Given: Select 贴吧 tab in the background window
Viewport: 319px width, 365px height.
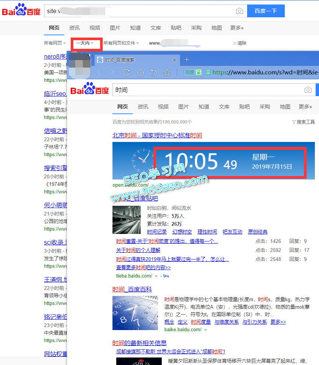Looking at the screenshot, I should (x=176, y=28).
